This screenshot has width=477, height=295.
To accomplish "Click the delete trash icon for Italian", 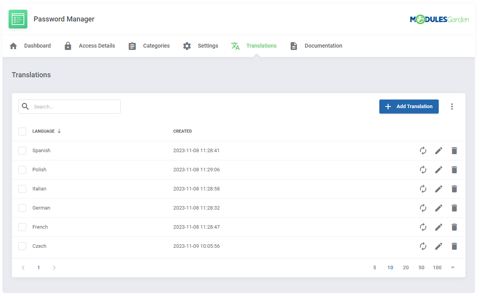I will (x=454, y=188).
